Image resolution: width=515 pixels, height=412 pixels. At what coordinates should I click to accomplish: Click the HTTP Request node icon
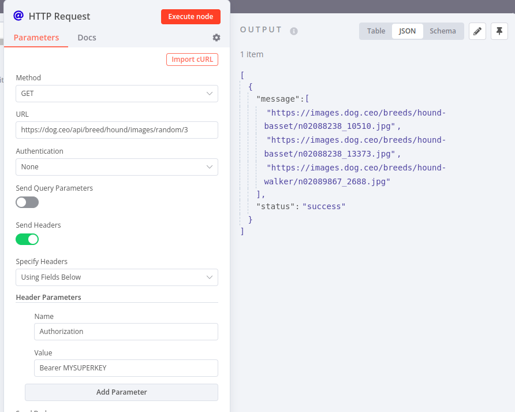point(18,16)
